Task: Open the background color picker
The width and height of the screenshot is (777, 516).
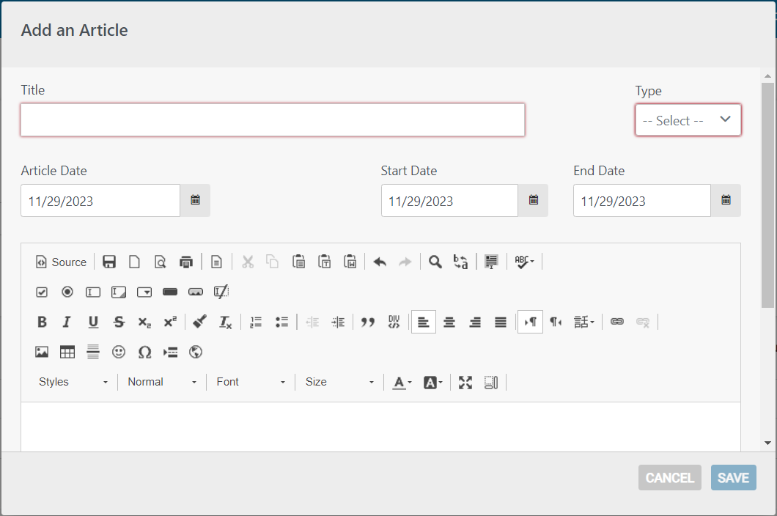Action: tap(432, 382)
